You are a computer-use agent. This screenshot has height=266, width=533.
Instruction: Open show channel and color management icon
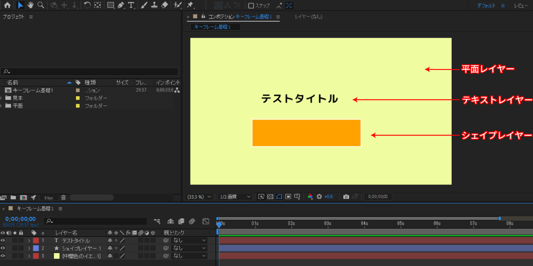coord(310,196)
